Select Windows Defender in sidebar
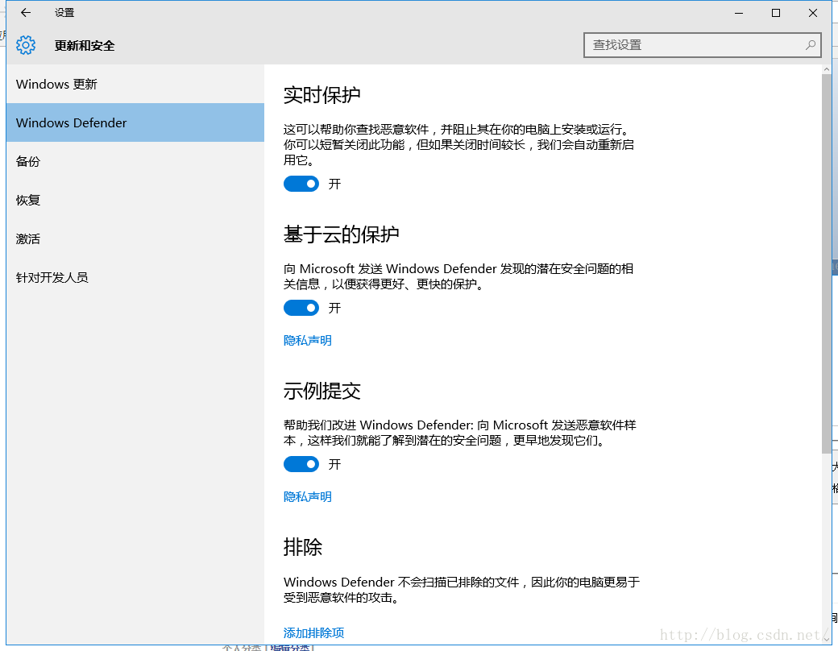 (135, 122)
